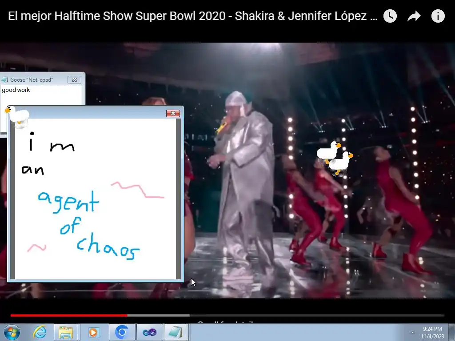Click the goose perched on the drawing window
The height and width of the screenshot is (341, 455).
point(17,115)
